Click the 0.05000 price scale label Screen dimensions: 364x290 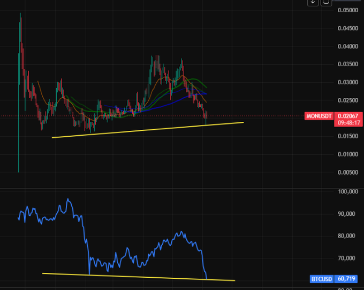(348, 10)
